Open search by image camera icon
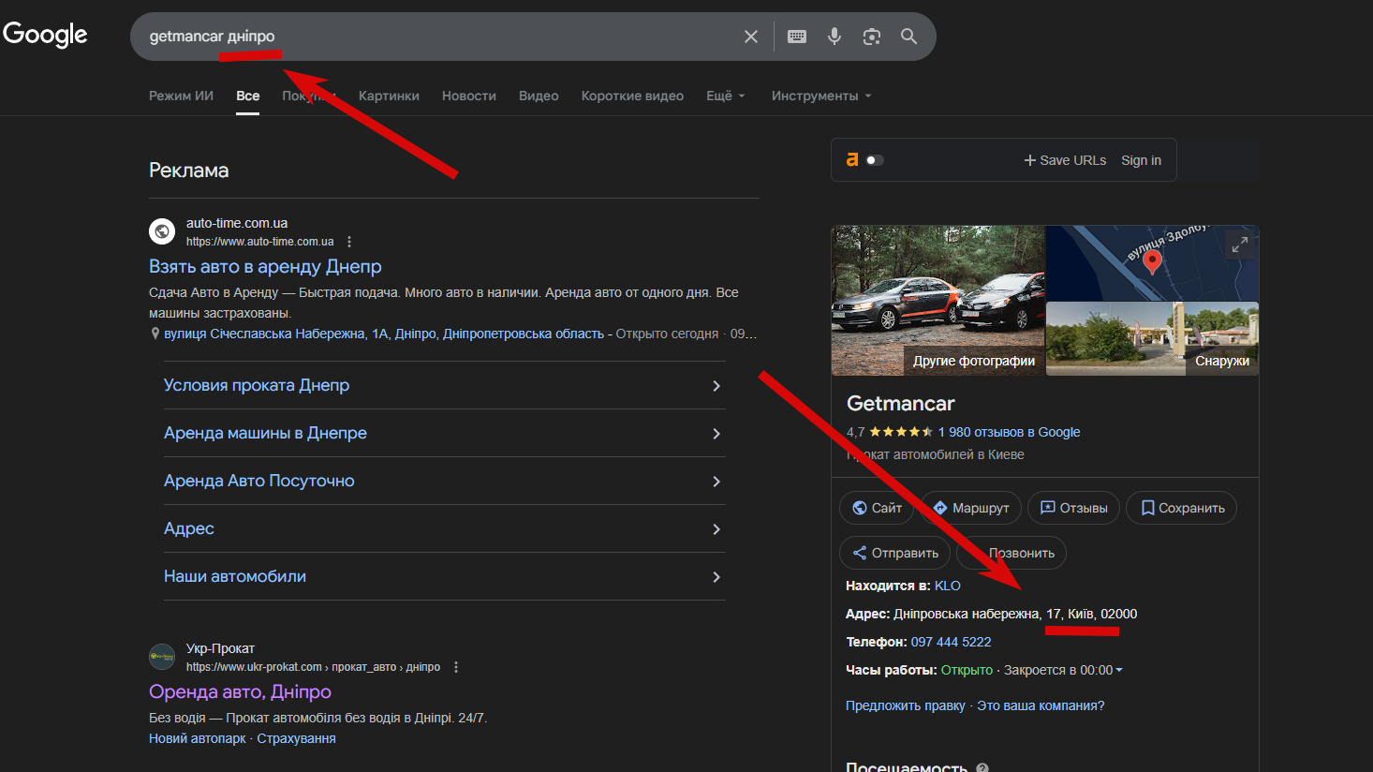Viewport: 1373px width, 772px height. click(872, 37)
